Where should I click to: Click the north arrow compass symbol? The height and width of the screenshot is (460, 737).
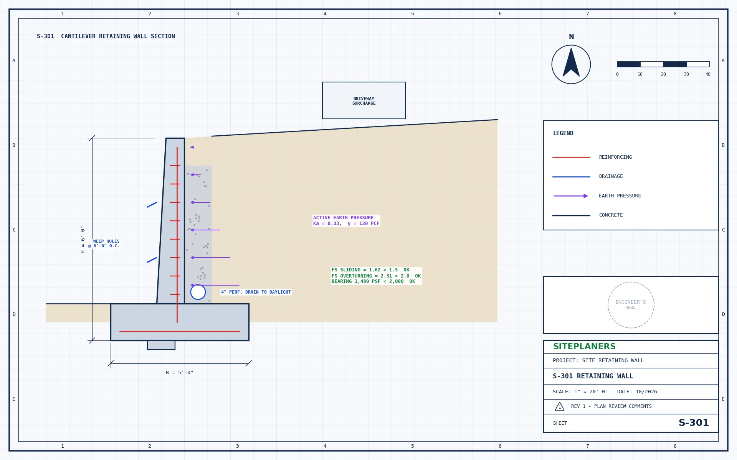(x=571, y=64)
